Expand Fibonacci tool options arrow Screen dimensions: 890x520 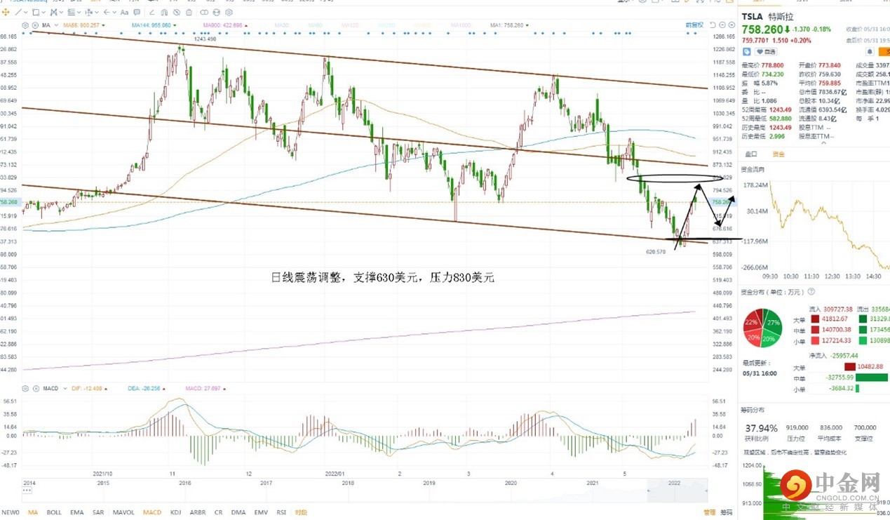coord(79,12)
